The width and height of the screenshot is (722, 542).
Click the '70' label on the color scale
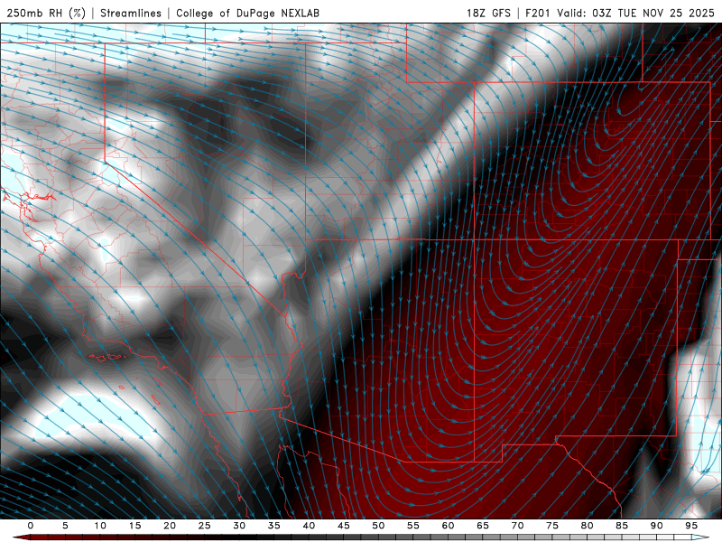pos(517,526)
